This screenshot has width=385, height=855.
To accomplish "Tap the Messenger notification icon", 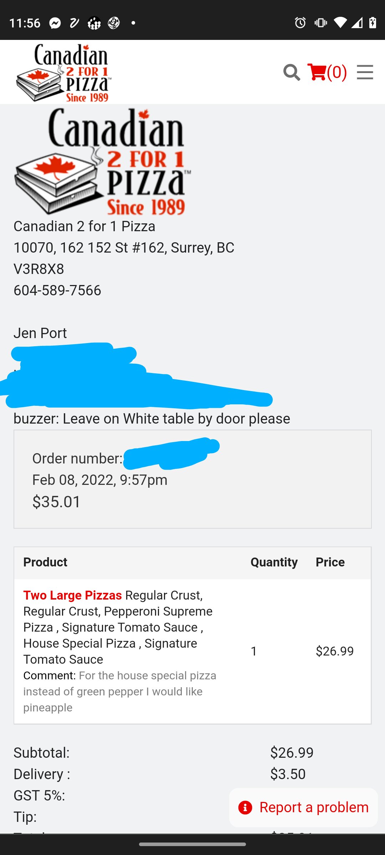I will click(x=55, y=23).
